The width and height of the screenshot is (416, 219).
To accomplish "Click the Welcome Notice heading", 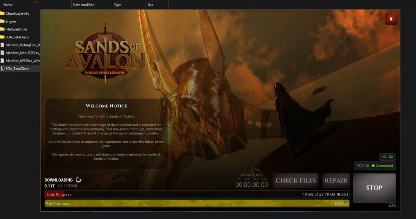I will click(x=106, y=106).
